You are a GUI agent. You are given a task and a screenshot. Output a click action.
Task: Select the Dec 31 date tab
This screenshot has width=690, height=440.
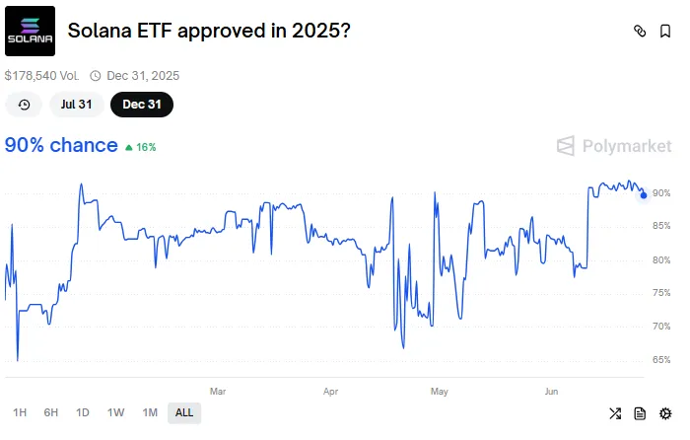(x=141, y=105)
